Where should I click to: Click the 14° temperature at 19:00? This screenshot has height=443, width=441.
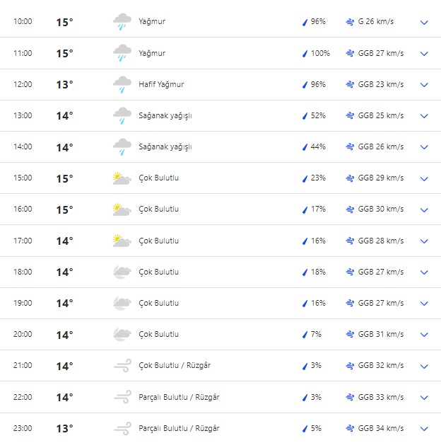[64, 304]
